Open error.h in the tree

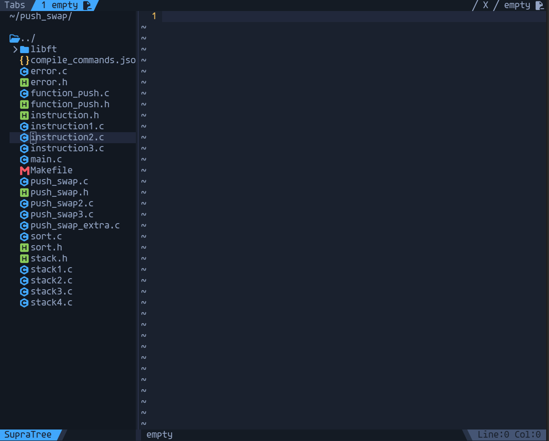pos(49,82)
